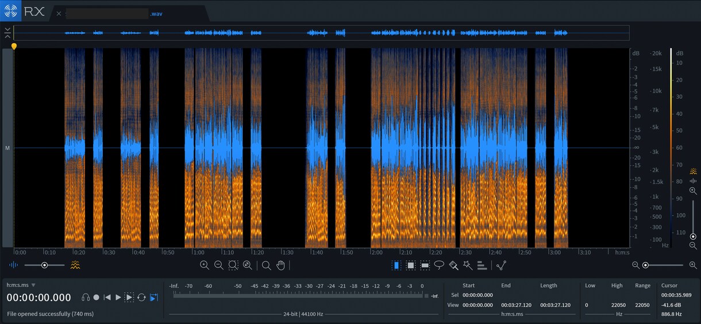Click the zoom to selection icon
This screenshot has height=324, width=701.
click(233, 265)
